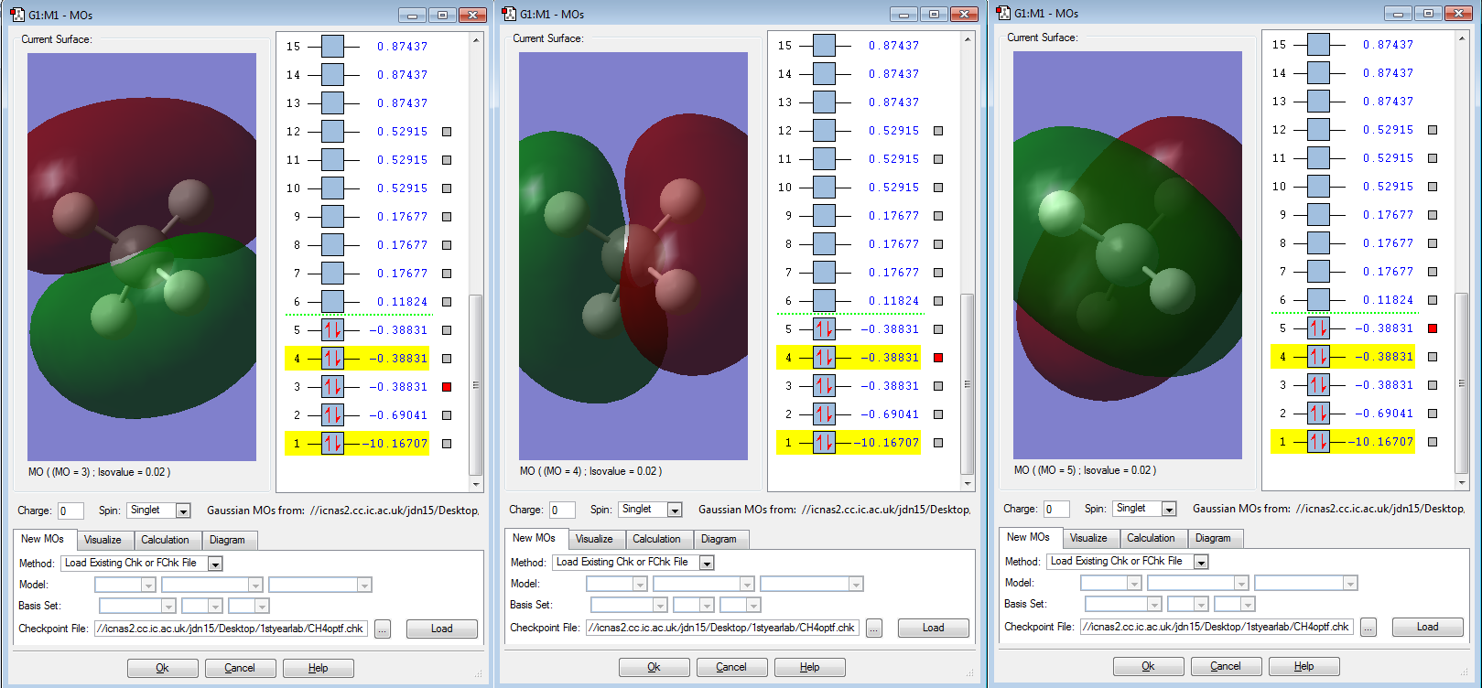Open the G1:M1 title icon menu in MO = 3 window
Viewport: 1482px width, 688px height.
17,15
